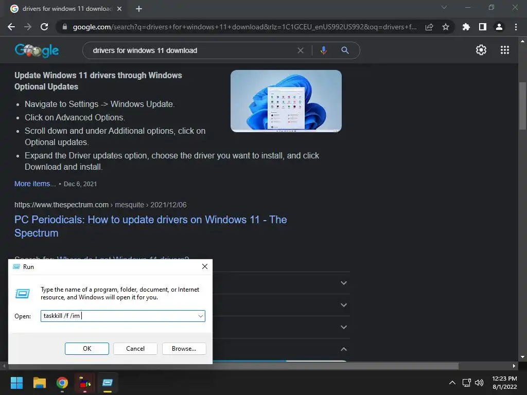The width and height of the screenshot is (527, 395).
Task: Open the Chrome extensions puzzle icon
Action: 466,27
